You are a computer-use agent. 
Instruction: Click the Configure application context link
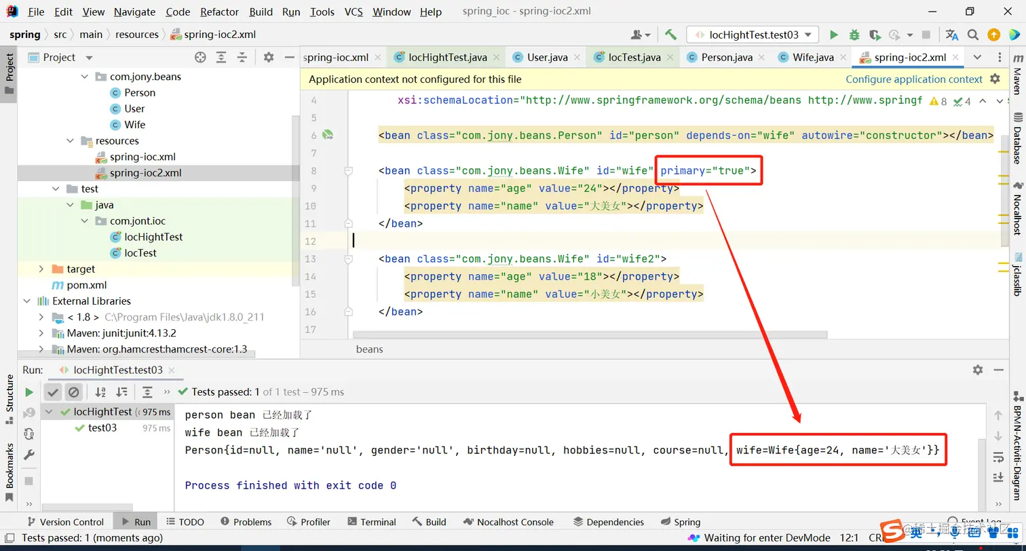[x=914, y=79]
